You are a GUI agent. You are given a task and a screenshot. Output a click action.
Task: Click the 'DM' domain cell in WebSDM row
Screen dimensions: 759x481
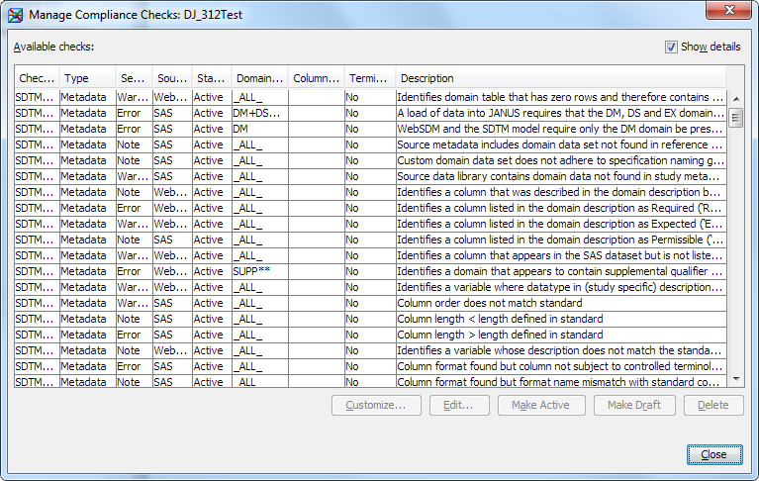260,130
